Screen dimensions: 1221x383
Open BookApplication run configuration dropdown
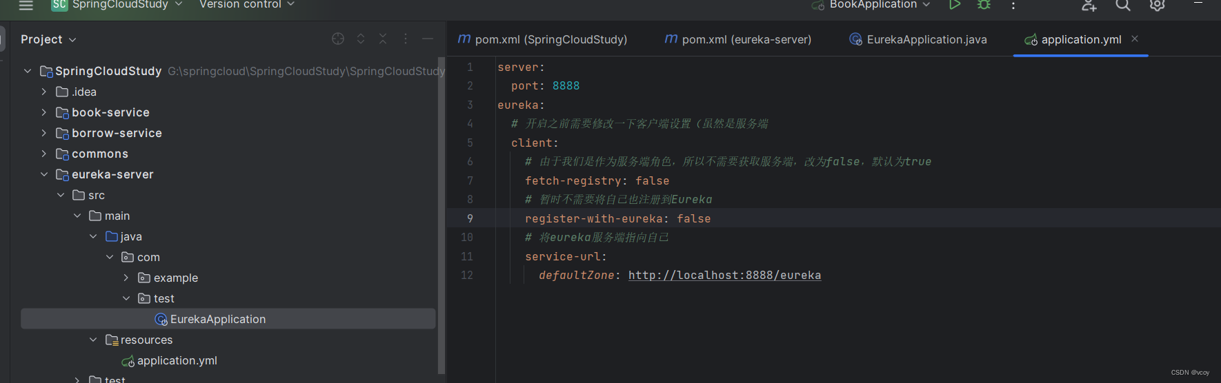point(873,5)
